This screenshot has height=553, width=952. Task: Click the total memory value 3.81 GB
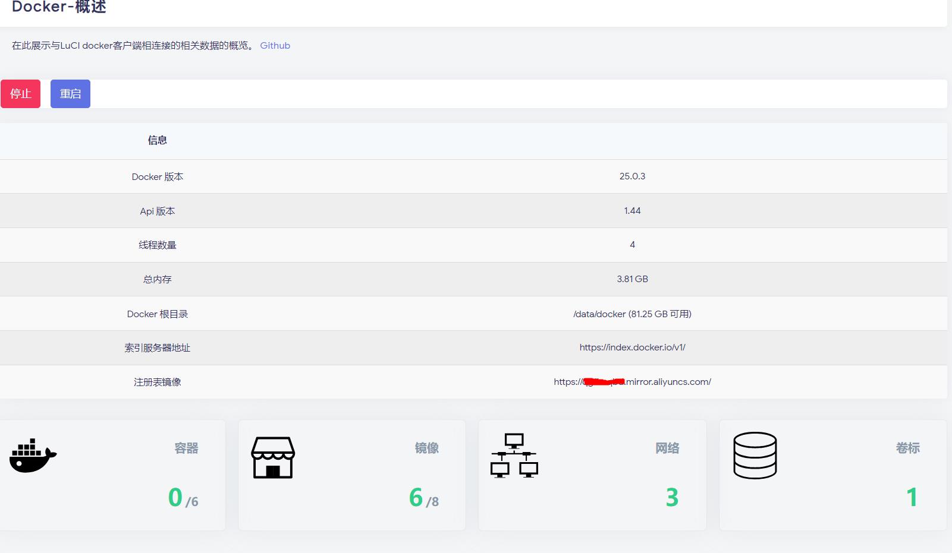click(x=632, y=279)
